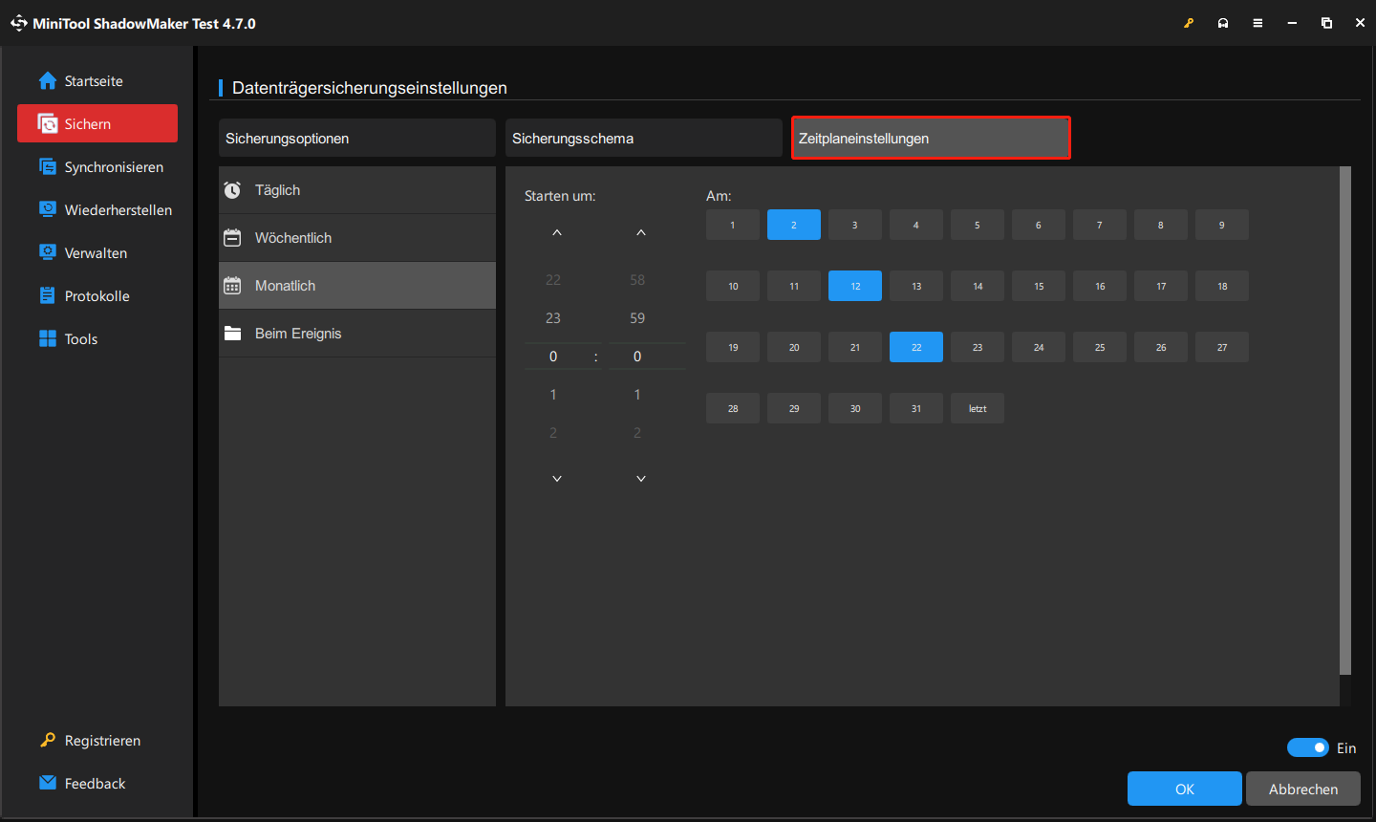Click the Startseite home icon
Image resolution: width=1376 pixels, height=822 pixels.
[x=48, y=81]
